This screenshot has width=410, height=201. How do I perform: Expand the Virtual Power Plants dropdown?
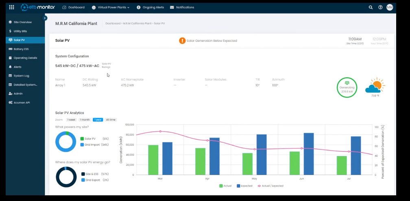(x=111, y=7)
